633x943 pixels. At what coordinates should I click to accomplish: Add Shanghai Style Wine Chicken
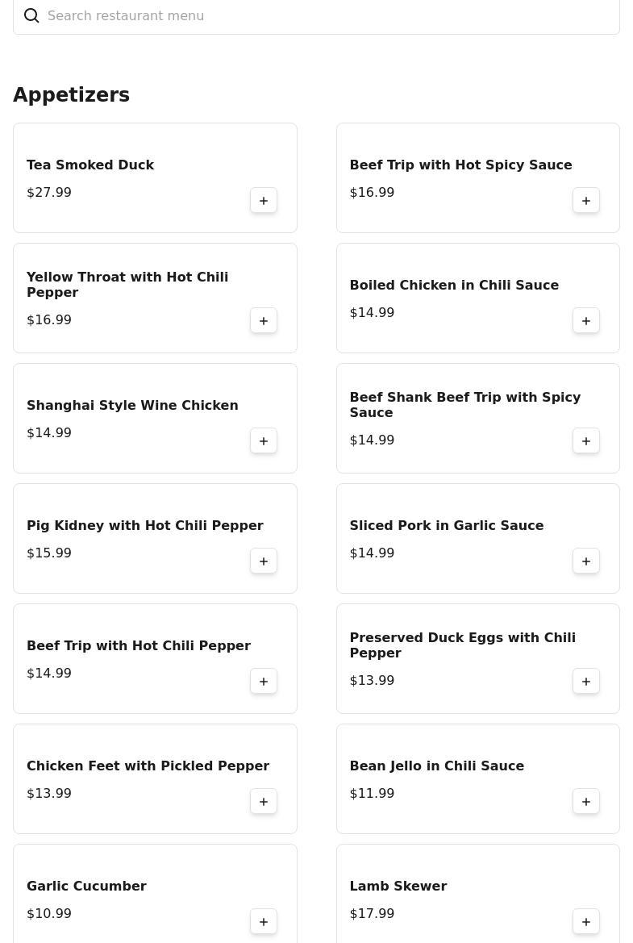click(x=264, y=440)
